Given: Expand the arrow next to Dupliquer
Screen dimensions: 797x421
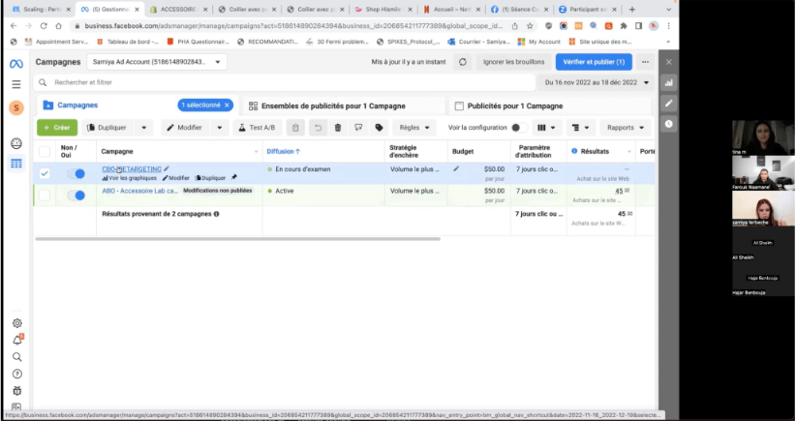Looking at the screenshot, I should 144,128.
